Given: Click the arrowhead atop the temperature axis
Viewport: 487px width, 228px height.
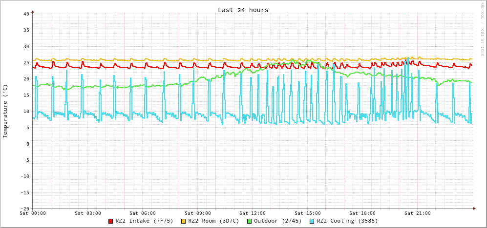Looking at the screenshot, I should (x=33, y=11).
